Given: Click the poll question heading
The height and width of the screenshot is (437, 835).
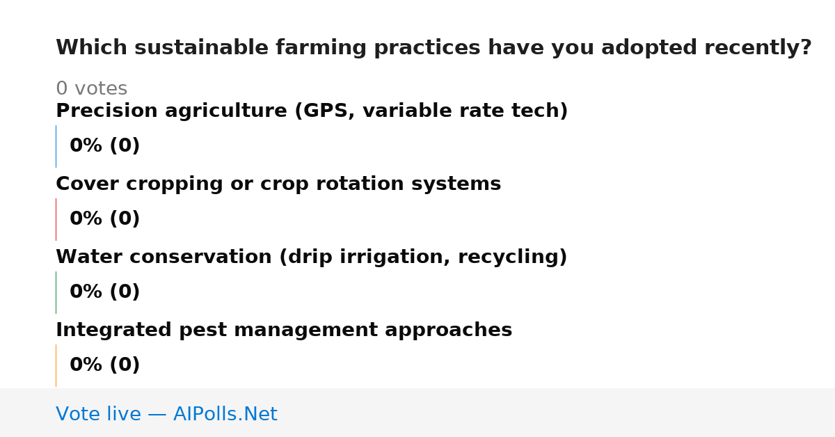Looking at the screenshot, I should click(x=434, y=48).
